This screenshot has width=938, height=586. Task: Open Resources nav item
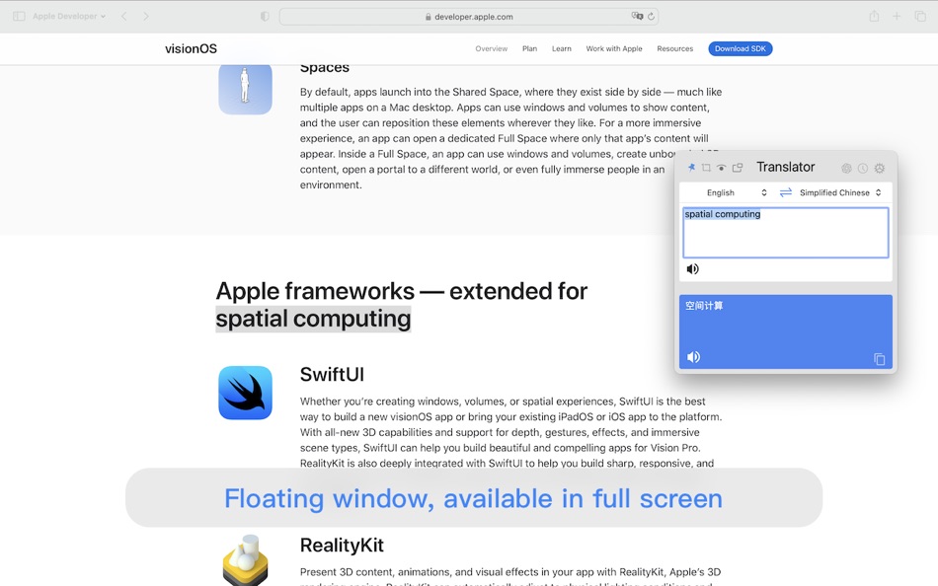(674, 49)
